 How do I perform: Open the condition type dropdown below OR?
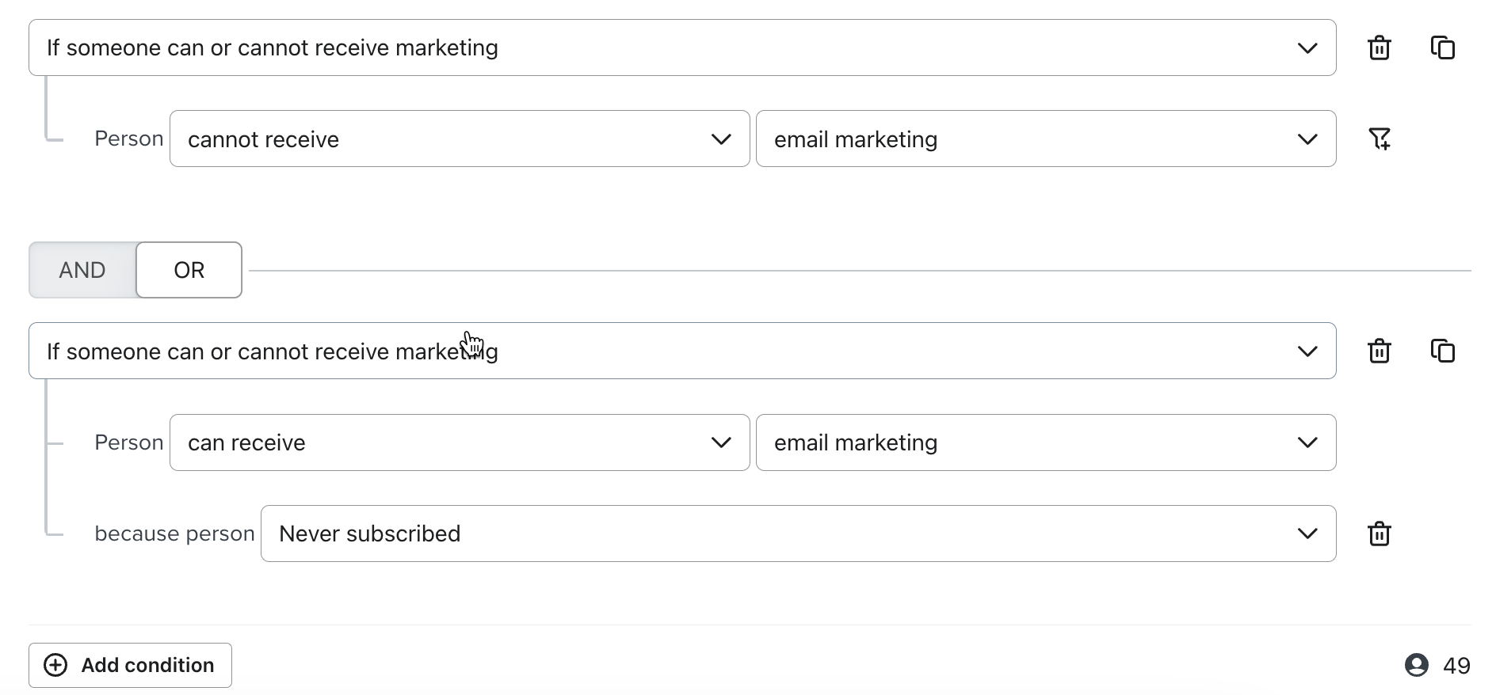tap(681, 351)
